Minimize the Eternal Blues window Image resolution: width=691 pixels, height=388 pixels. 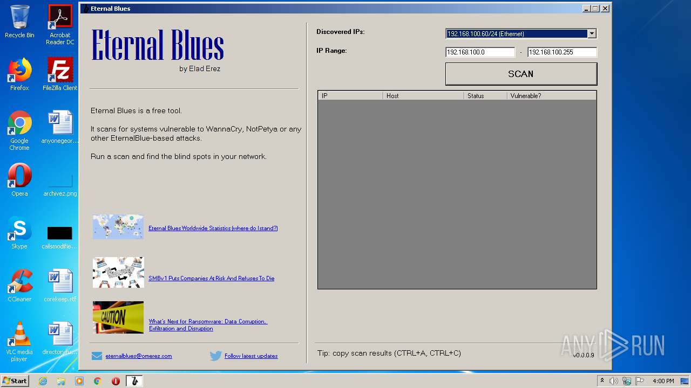point(587,9)
